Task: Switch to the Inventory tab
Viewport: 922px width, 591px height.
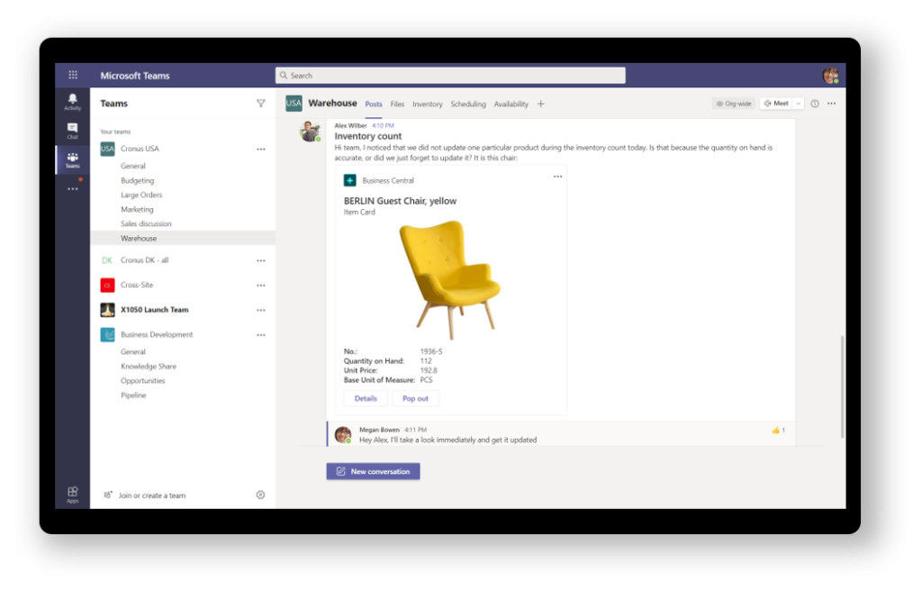Action: coord(428,105)
